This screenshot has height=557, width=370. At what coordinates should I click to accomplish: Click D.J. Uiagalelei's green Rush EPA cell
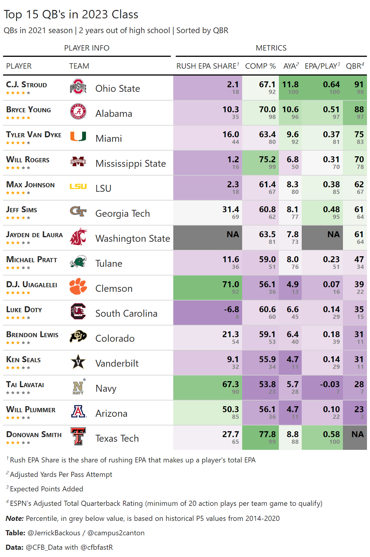[208, 288]
